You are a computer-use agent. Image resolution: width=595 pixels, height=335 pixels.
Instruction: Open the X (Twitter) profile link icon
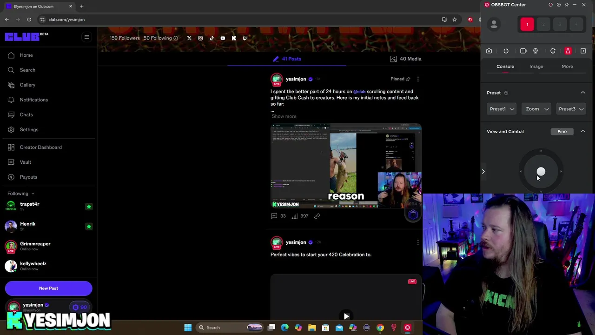click(x=189, y=38)
